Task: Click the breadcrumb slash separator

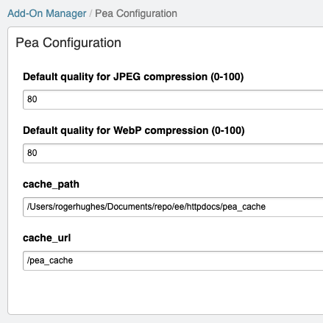Action: 90,13
